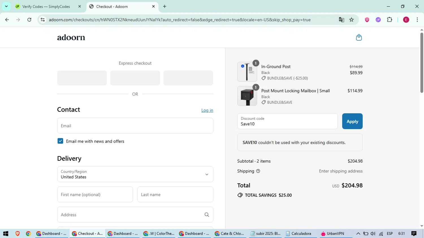Image resolution: width=424 pixels, height=238 pixels.
Task: Reload the checkout page
Action: click(29, 20)
